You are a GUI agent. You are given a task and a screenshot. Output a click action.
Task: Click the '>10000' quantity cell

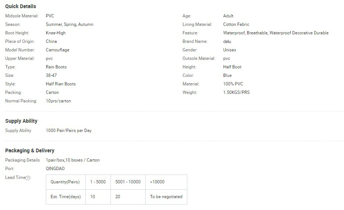pyautogui.click(x=157, y=182)
